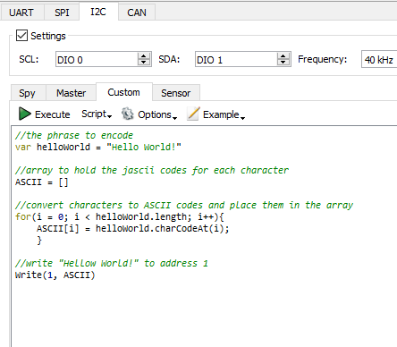Click the "//array to hold" comment line

pyautogui.click(x=152, y=170)
